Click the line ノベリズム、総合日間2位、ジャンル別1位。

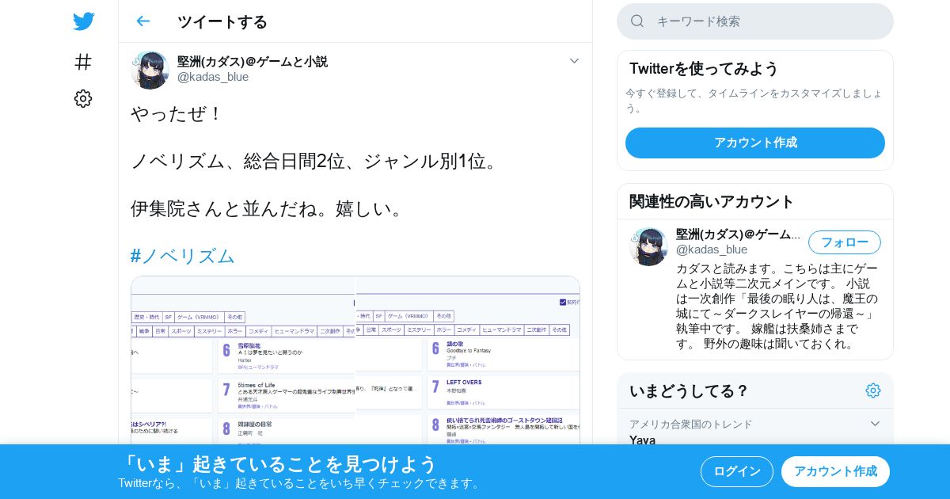[x=317, y=161]
